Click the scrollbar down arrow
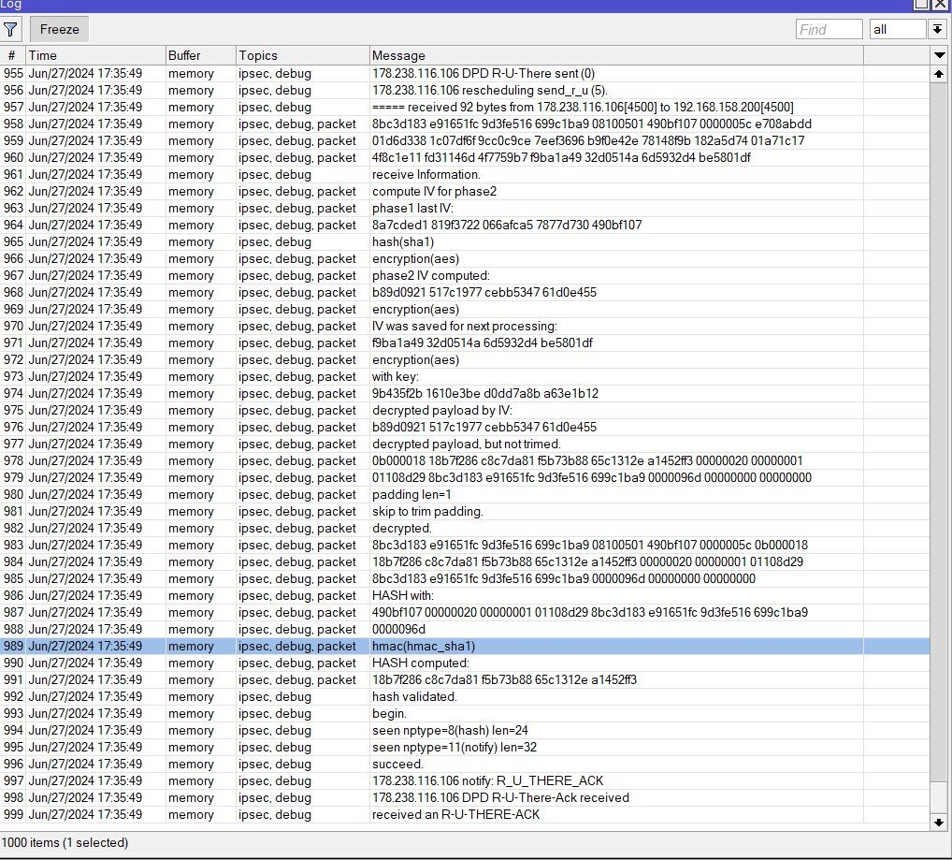The image size is (952, 860). click(x=940, y=823)
